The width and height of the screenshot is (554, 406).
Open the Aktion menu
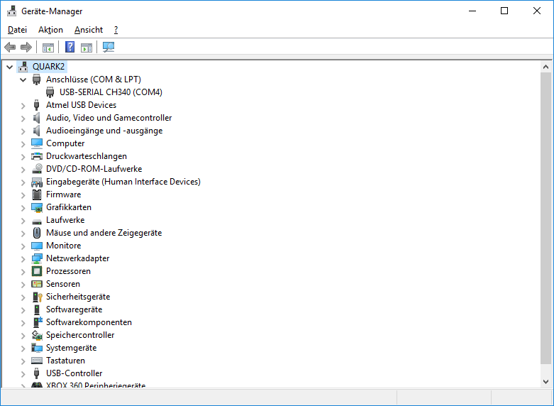pyautogui.click(x=50, y=30)
